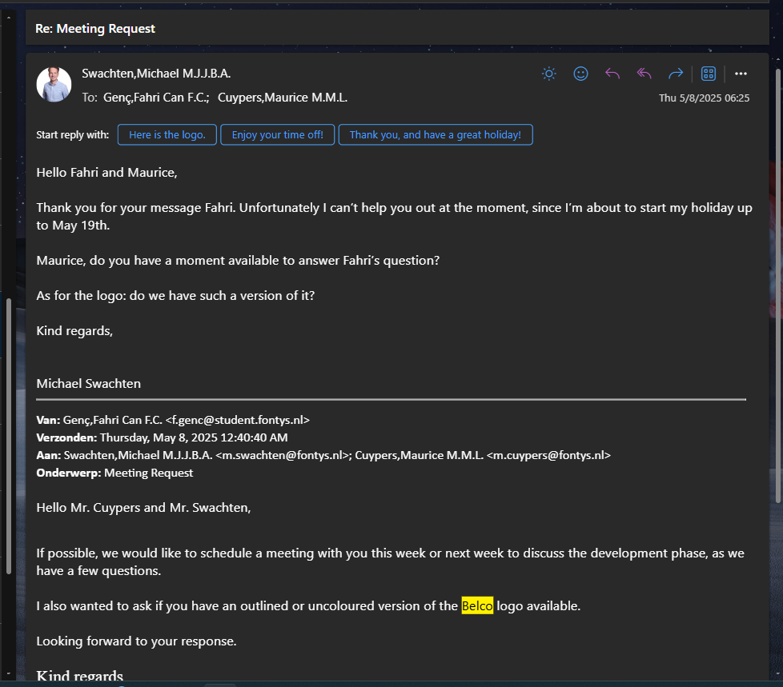This screenshot has height=687, width=783.
Task: Choose the 'Enjoy your time off!' quick reply
Action: point(277,134)
